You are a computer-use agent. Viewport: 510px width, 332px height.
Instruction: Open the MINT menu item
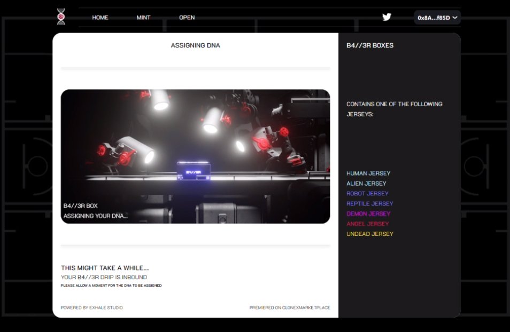[x=143, y=18]
